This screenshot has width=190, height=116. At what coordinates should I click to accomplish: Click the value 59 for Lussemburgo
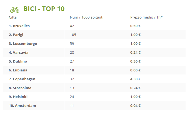click(x=72, y=43)
